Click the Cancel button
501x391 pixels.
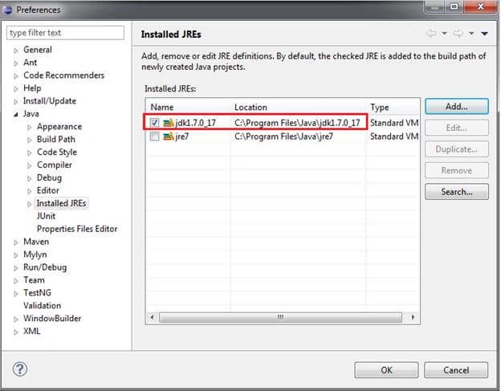coord(456,370)
